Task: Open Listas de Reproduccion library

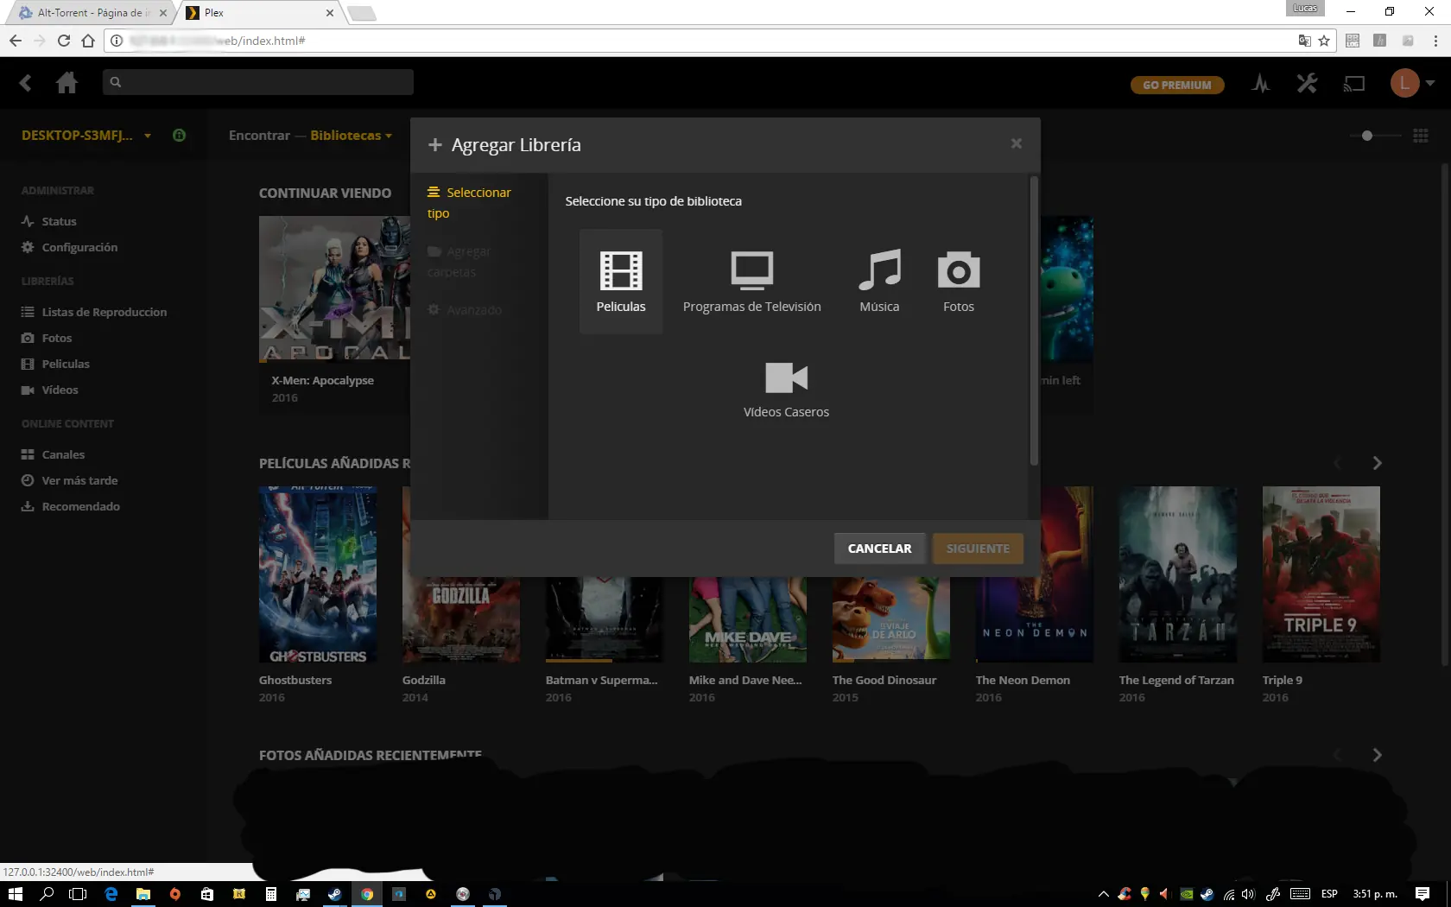Action: (93, 312)
